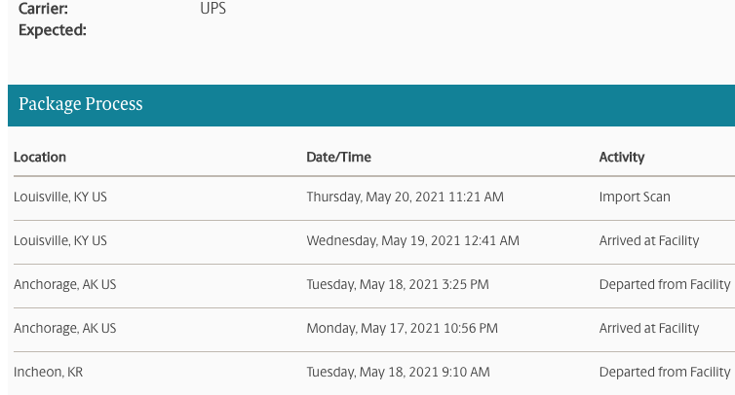Select the Import Scan activity entry

click(635, 197)
